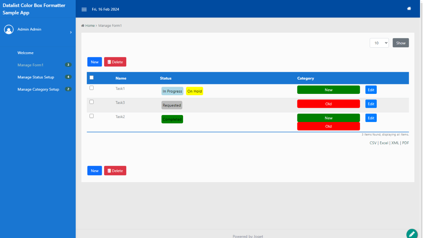
Task: Click the Admin Admin user avatar icon
Action: (9, 29)
